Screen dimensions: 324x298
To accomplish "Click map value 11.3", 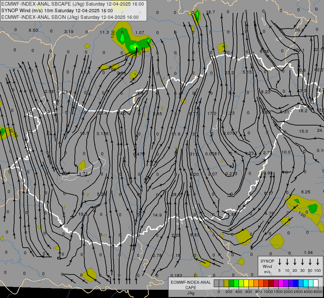I will [104, 32].
